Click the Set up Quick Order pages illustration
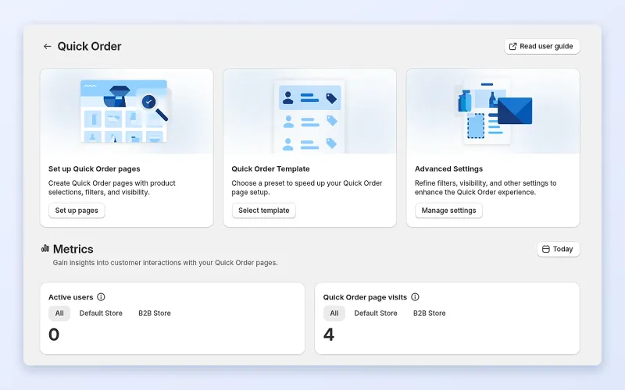Viewport: 625px width, 390px height. pyautogui.click(x=127, y=111)
